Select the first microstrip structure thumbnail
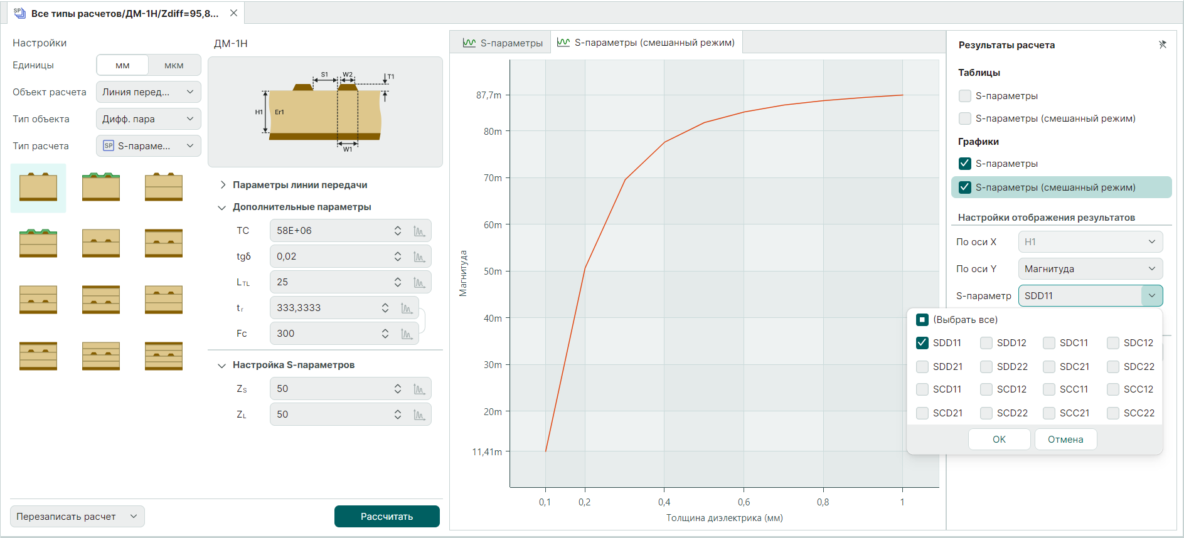1184x538 pixels. [38, 187]
